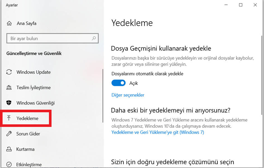Open the Diğer seçenekler link

point(128,95)
